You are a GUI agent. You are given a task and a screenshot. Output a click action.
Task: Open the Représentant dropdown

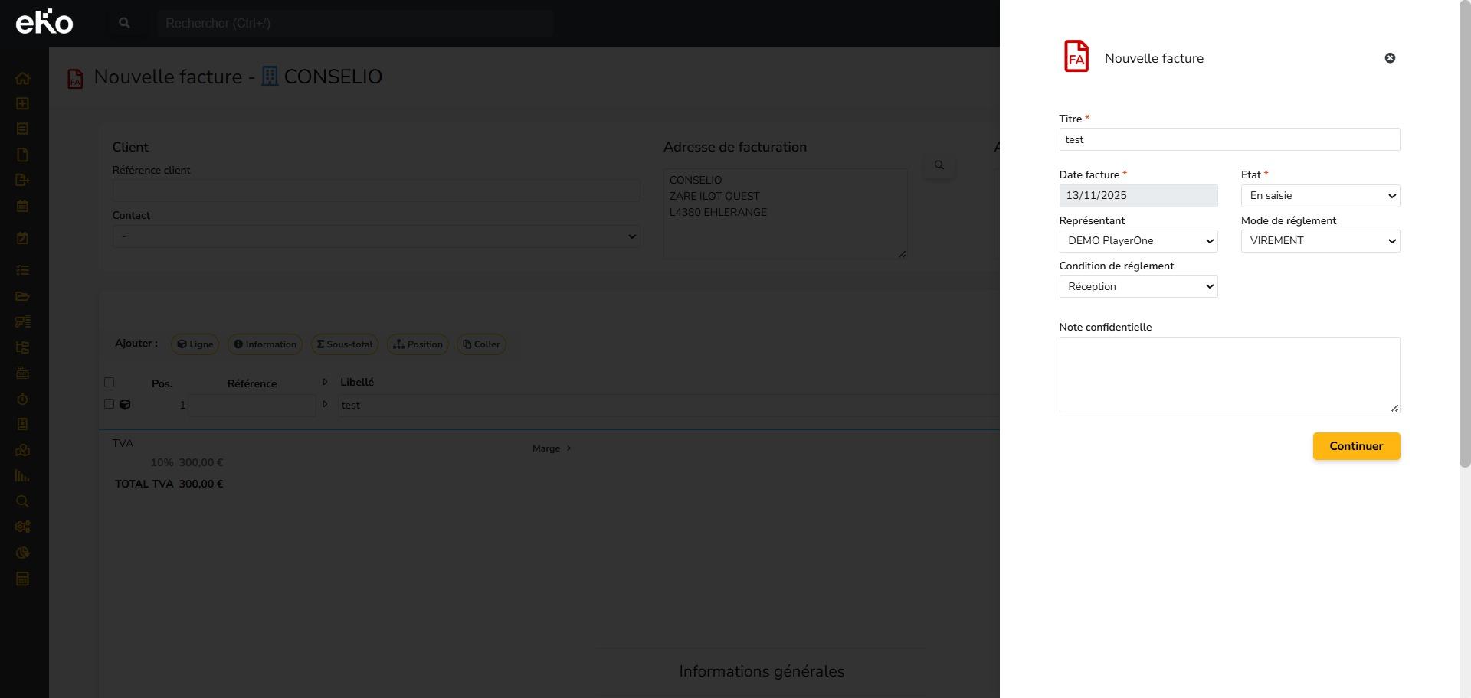pyautogui.click(x=1138, y=241)
